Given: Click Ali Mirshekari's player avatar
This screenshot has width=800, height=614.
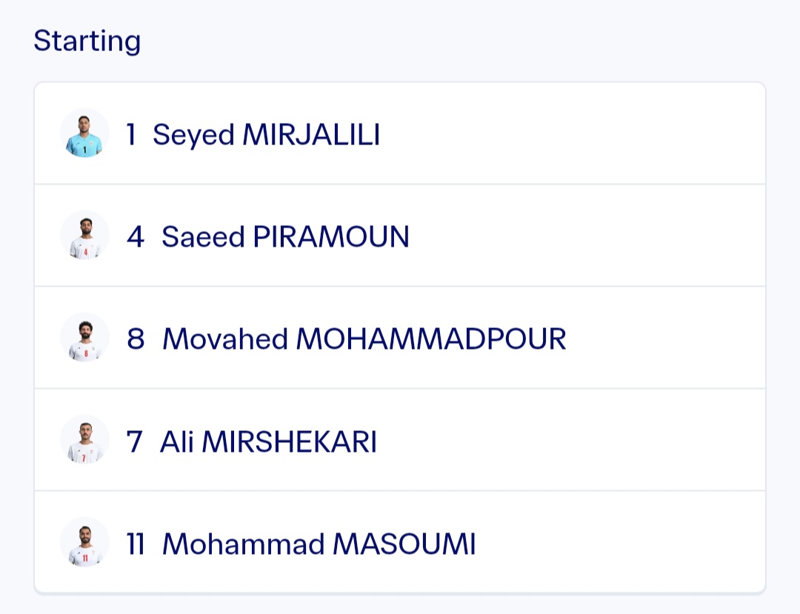Looking at the screenshot, I should (84, 440).
